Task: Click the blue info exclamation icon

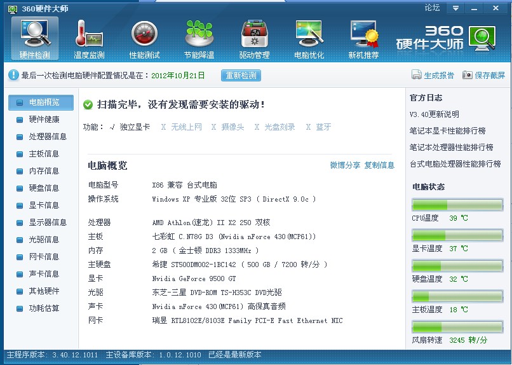Action: [13, 75]
